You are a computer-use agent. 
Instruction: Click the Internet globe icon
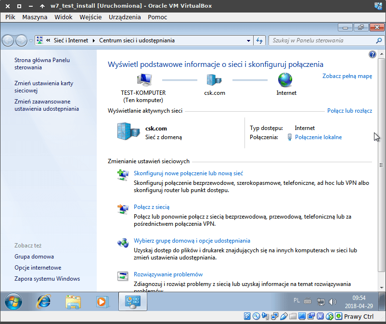(285, 80)
